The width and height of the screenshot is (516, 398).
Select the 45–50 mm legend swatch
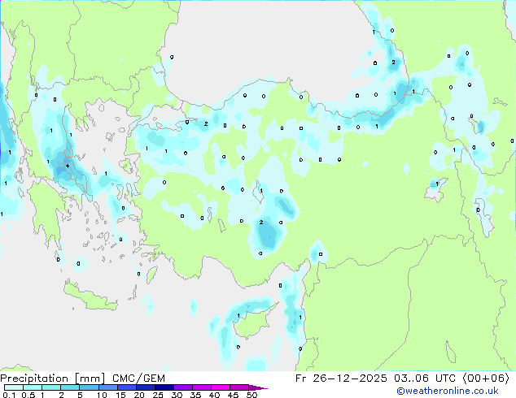(x=239, y=387)
